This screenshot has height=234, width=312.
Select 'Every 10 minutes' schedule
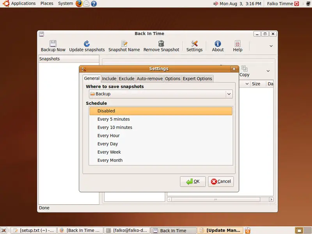[x=161, y=128]
